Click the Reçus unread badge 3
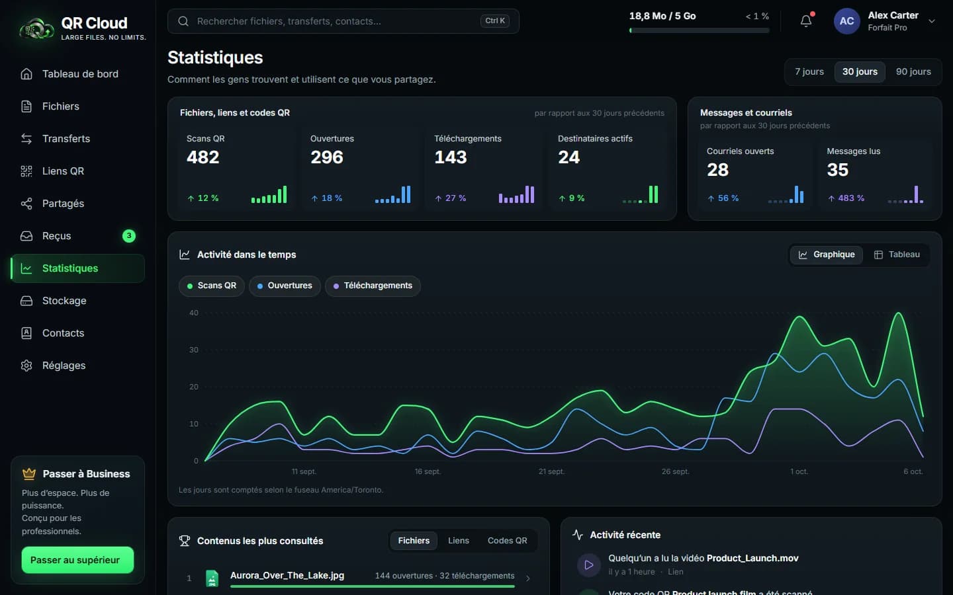The height and width of the screenshot is (595, 953). pos(129,236)
